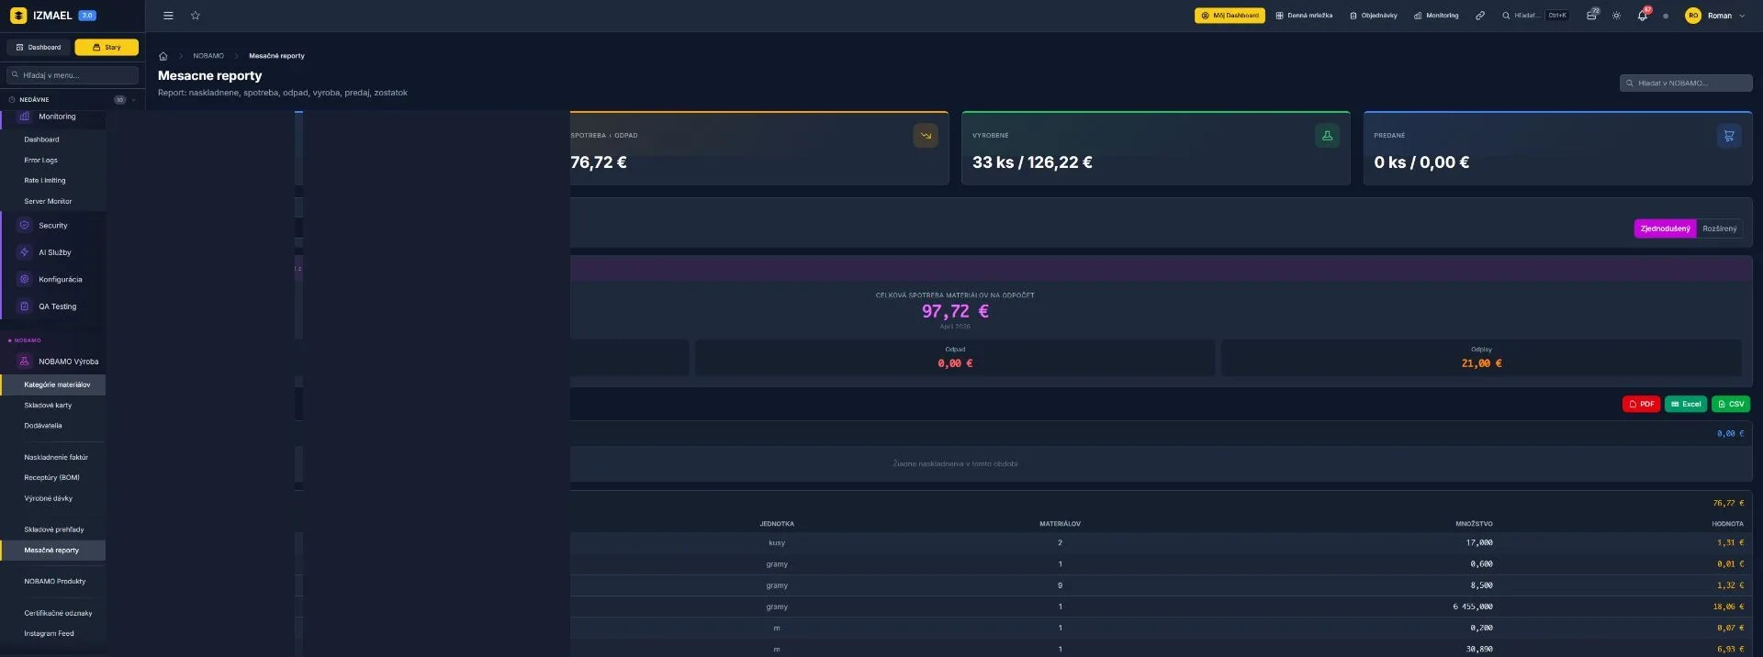Click the yellow Starý button
Image resolution: width=1763 pixels, height=657 pixels.
pos(107,47)
